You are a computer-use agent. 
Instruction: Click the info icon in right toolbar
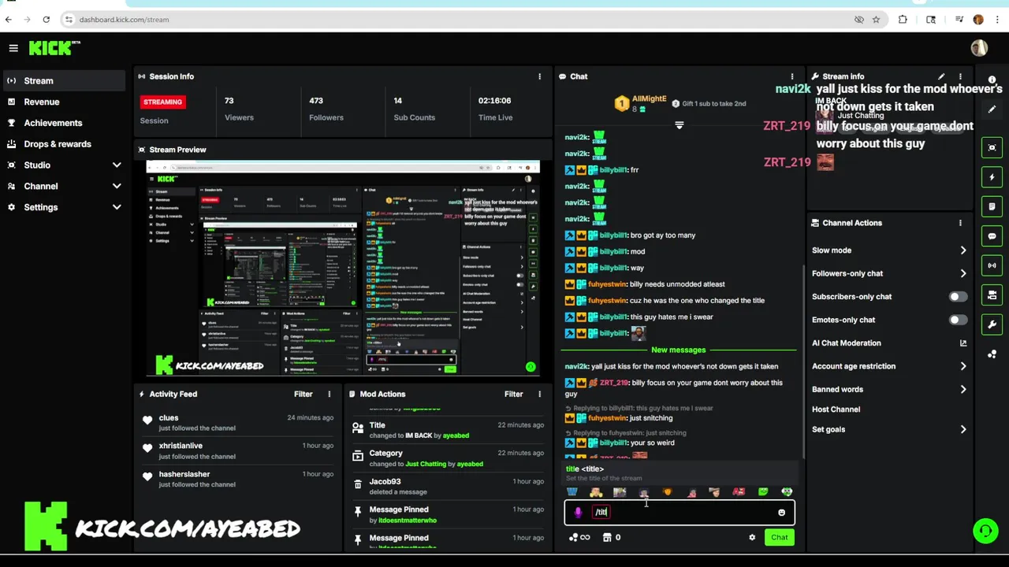coord(992,80)
